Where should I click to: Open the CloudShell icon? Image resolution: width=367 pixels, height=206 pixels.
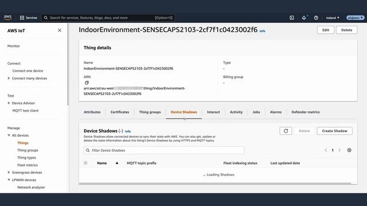point(292,18)
